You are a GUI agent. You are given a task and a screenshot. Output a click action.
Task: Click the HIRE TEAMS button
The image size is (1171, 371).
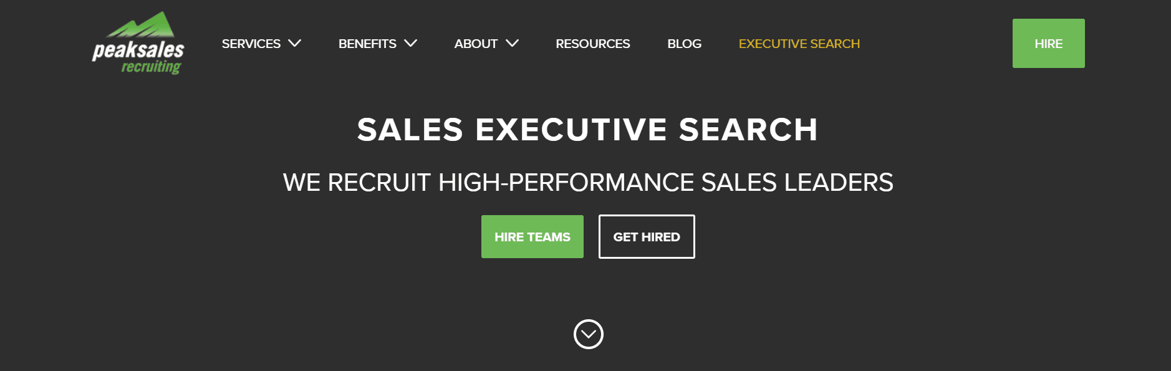tap(532, 236)
